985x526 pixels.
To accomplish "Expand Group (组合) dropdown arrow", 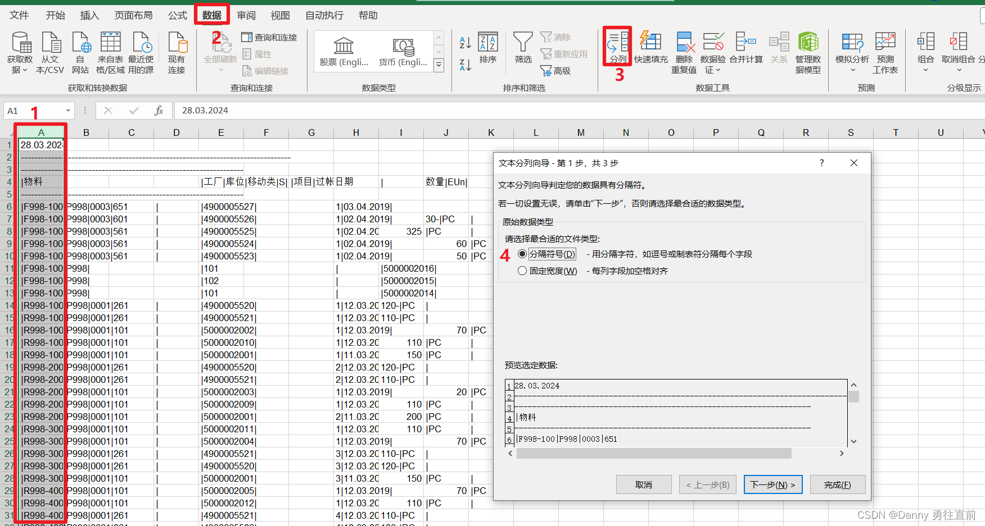I will 925,70.
